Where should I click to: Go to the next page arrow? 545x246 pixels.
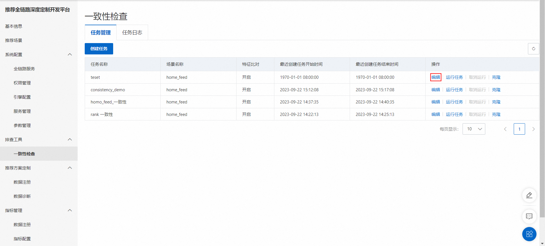pyautogui.click(x=533, y=129)
